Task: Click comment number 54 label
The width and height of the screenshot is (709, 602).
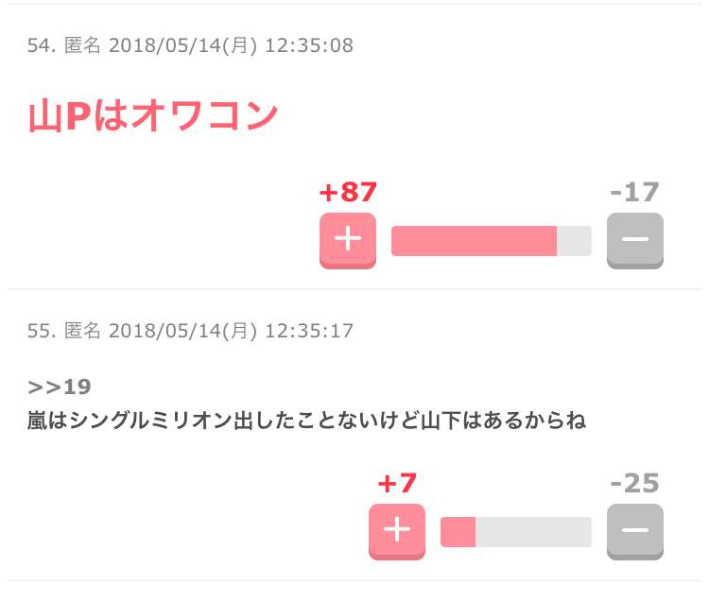Action: click(42, 45)
